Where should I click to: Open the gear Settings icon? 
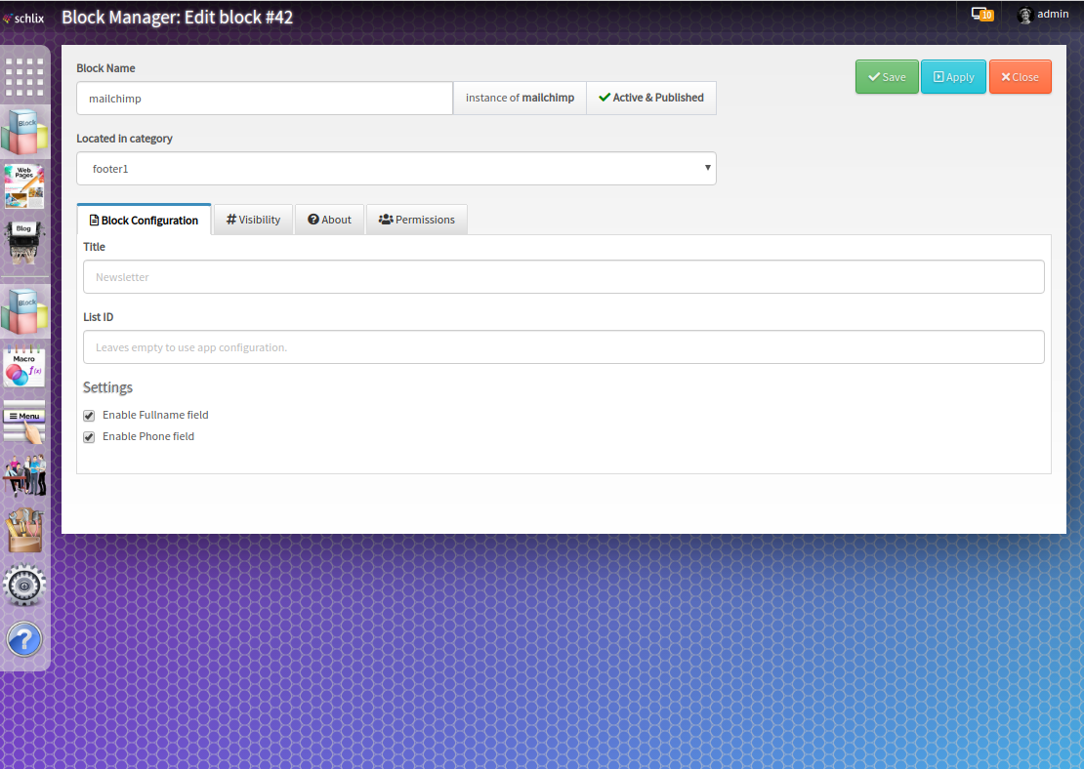tap(24, 586)
